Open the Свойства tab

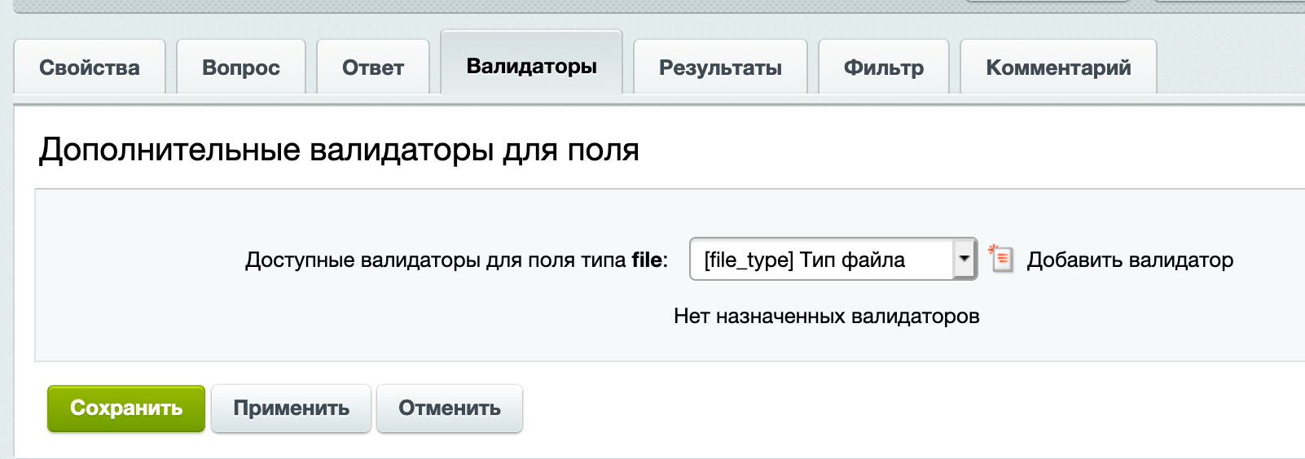tap(90, 68)
